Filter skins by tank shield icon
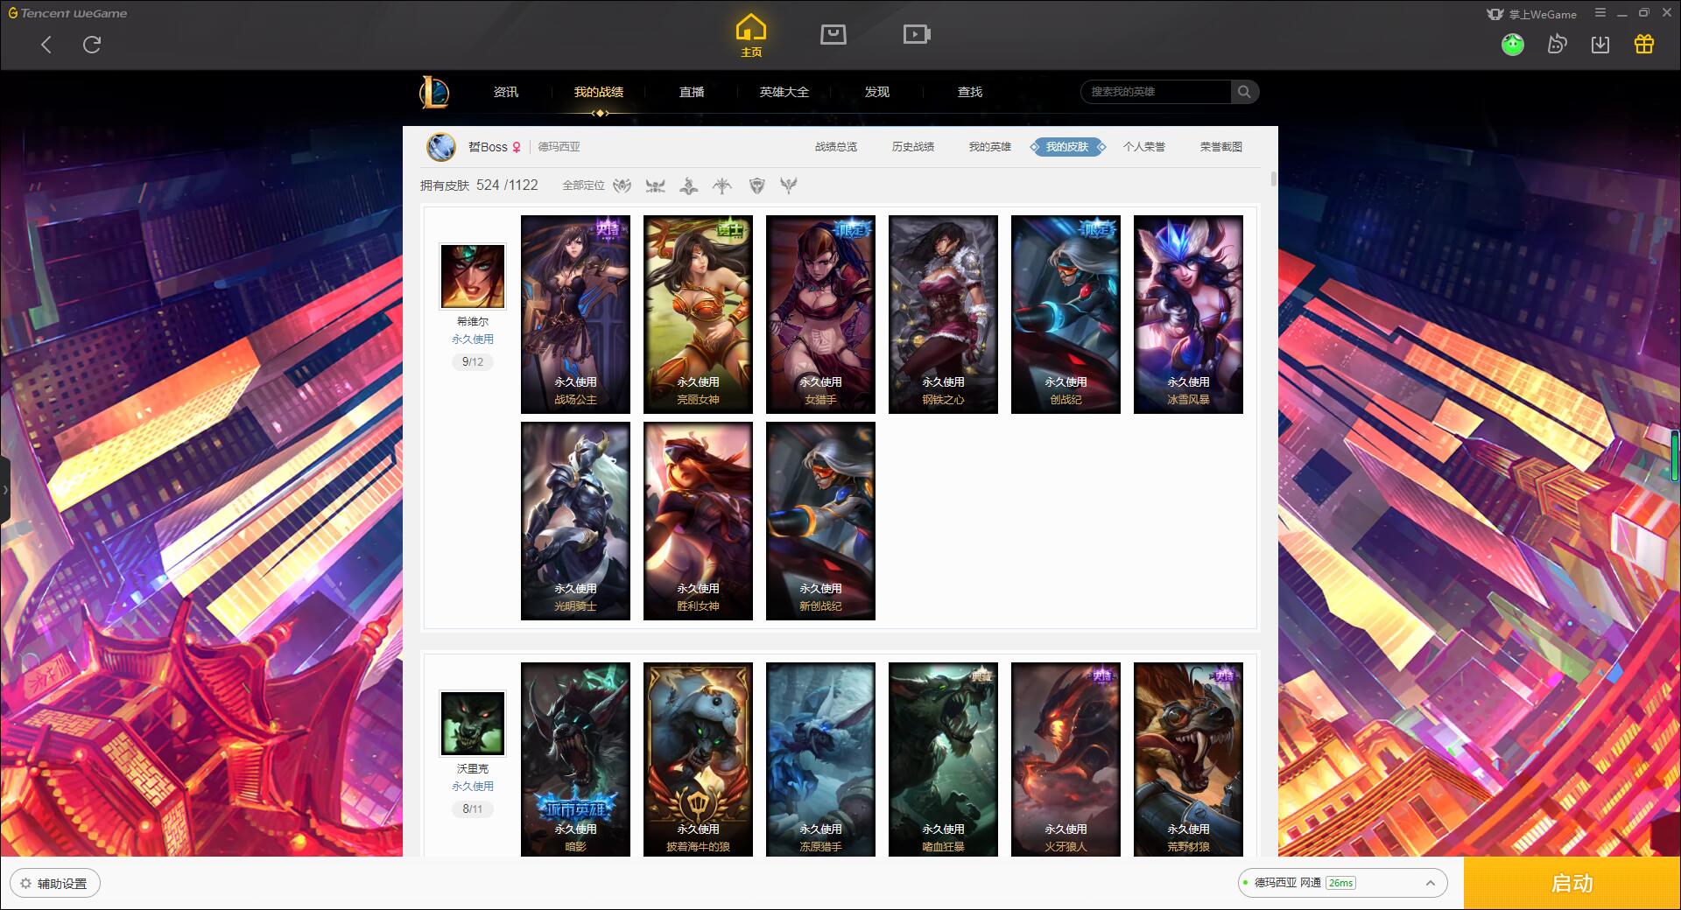 [x=757, y=185]
